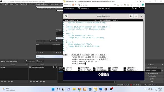Move source down with down arrow

pyautogui.click(x=44, y=82)
